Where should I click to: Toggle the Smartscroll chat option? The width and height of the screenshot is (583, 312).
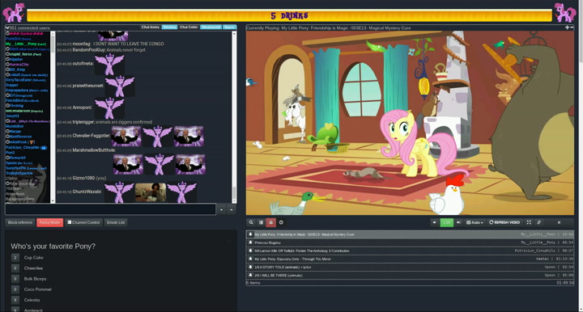click(x=211, y=27)
